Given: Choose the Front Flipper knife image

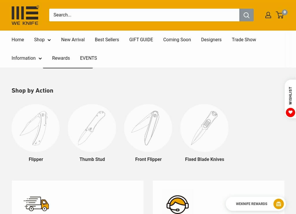Looking at the screenshot, I should coord(148,128).
